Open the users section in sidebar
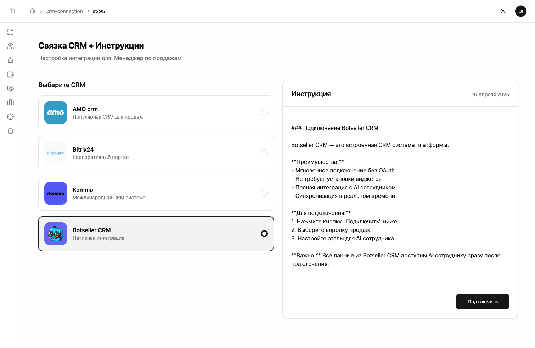 tap(11, 46)
